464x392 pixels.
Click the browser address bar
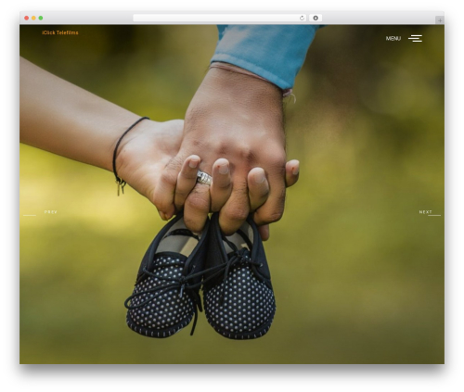point(220,19)
